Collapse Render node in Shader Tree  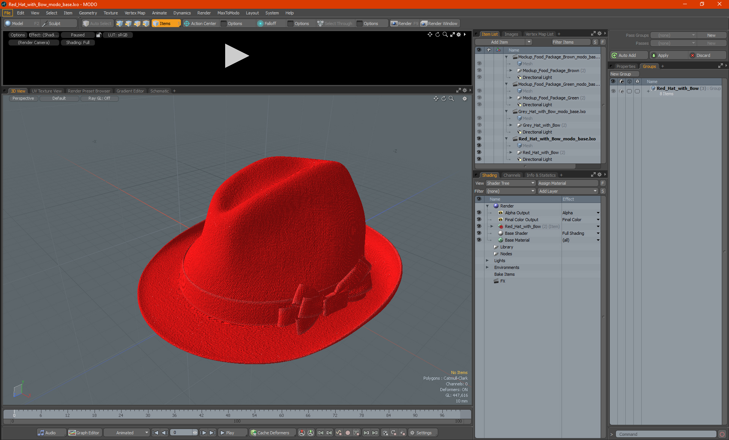pyautogui.click(x=487, y=206)
